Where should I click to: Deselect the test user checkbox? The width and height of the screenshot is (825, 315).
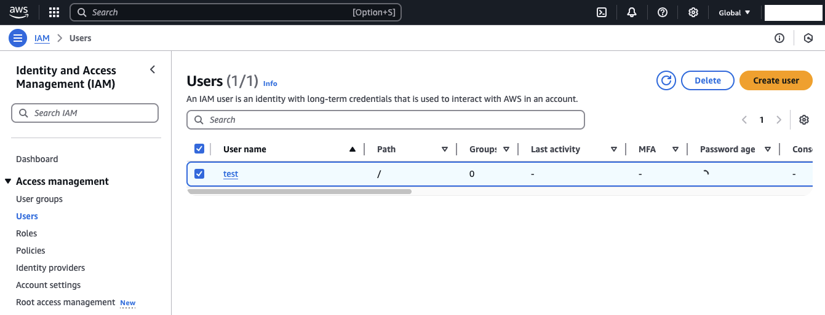pos(199,174)
